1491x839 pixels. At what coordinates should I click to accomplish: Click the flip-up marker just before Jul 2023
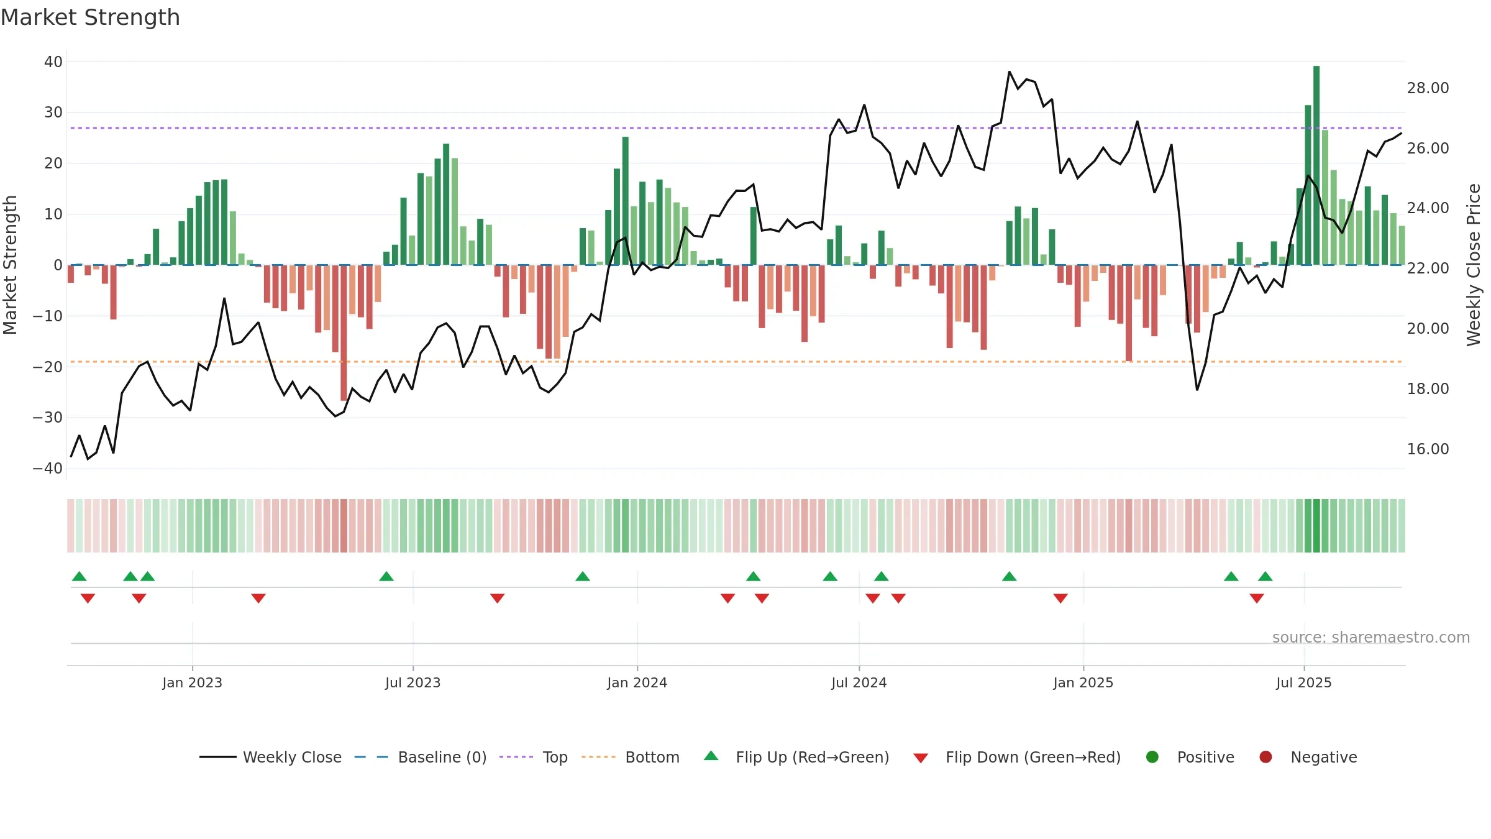coord(386,576)
